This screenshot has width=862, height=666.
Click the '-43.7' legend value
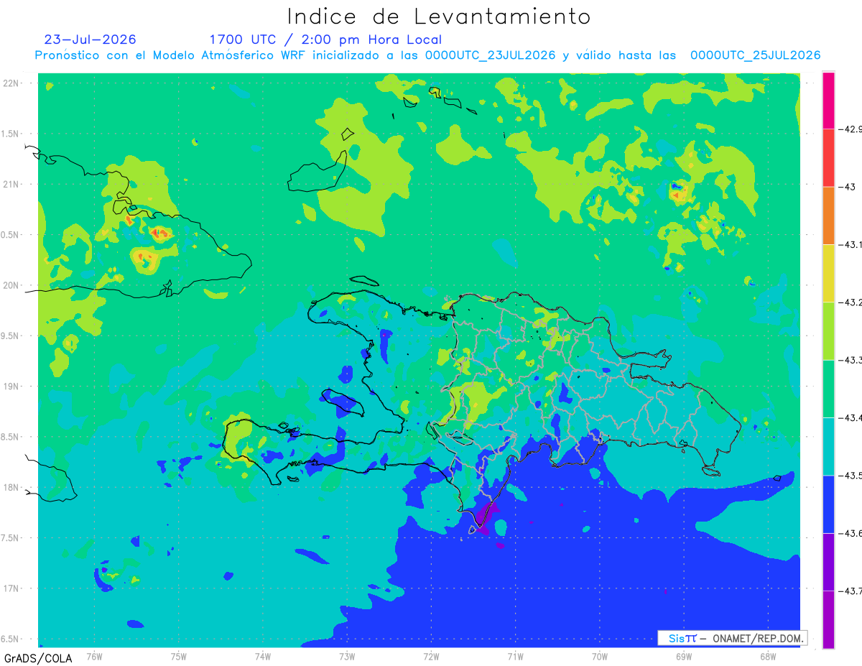(850, 591)
